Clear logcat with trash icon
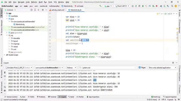Screen dimensions: 181x101 [5, 72]
